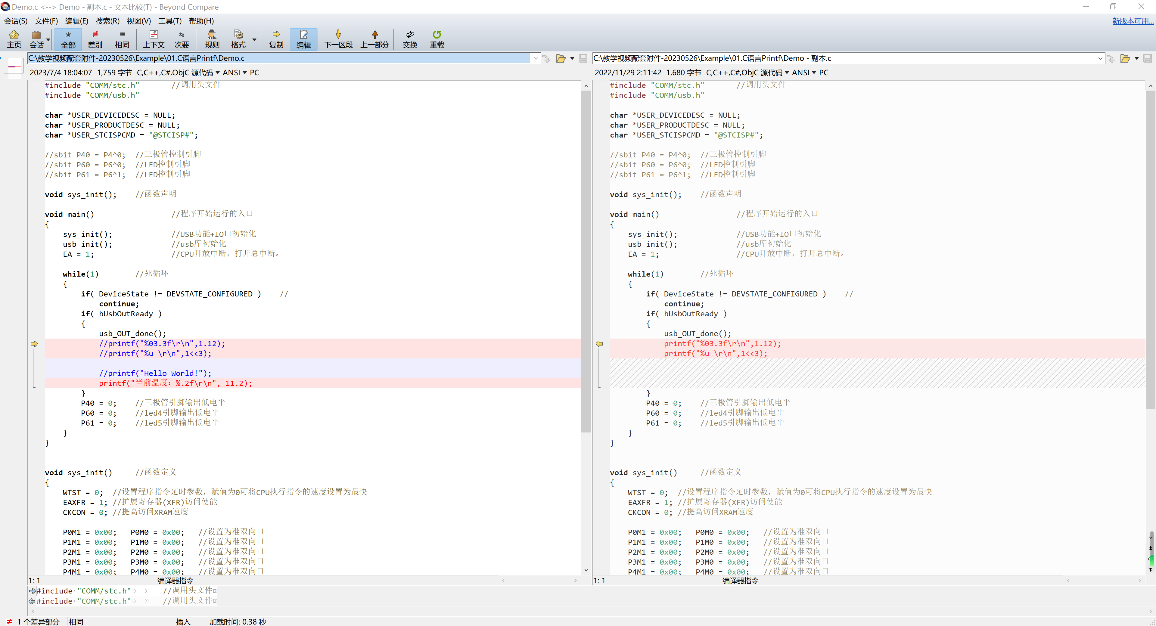Open the 文件(F) menu
Image resolution: width=1156 pixels, height=626 pixels.
(x=46, y=21)
